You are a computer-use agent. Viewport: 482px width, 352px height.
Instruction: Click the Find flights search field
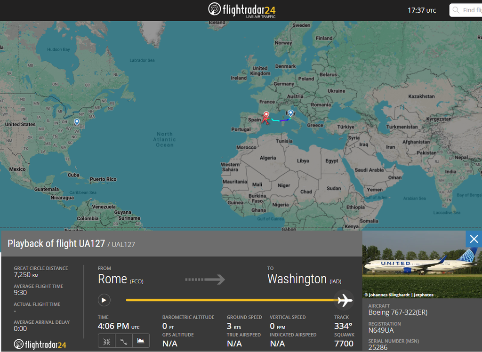click(x=466, y=10)
